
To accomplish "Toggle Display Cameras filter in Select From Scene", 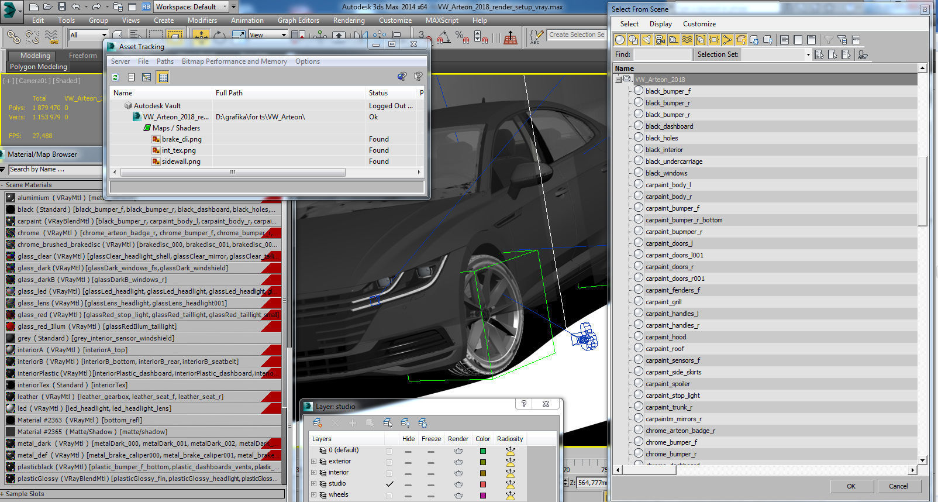I will pyautogui.click(x=660, y=40).
